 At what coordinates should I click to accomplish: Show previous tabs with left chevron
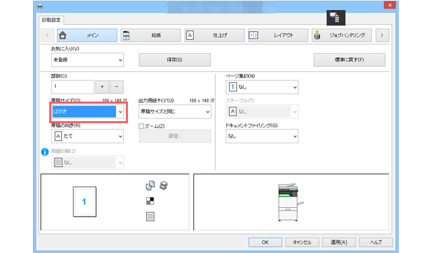[47, 36]
